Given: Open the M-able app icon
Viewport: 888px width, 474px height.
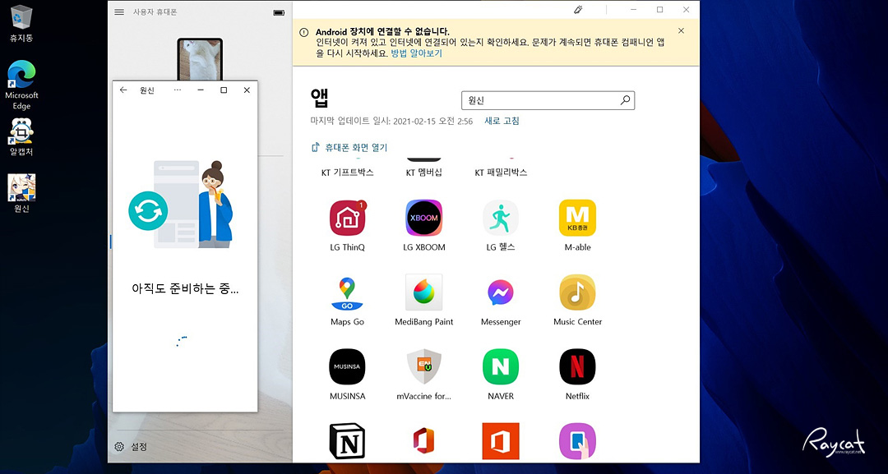Looking at the screenshot, I should pos(577,218).
